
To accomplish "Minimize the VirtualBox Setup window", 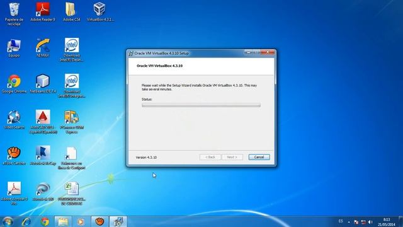I will [x=247, y=52].
